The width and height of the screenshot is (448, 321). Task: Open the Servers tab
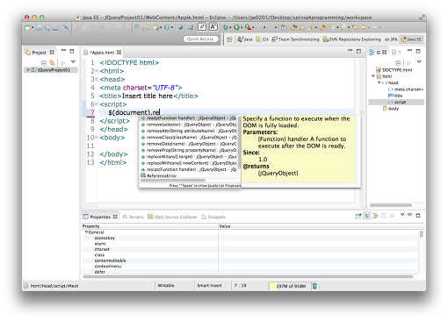(x=133, y=217)
